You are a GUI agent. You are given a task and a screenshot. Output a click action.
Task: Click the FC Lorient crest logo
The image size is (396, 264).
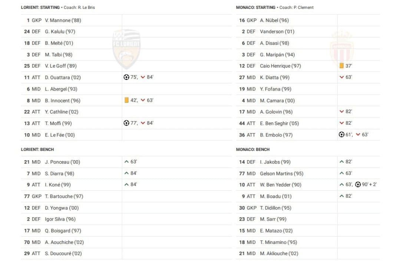pos(126,49)
